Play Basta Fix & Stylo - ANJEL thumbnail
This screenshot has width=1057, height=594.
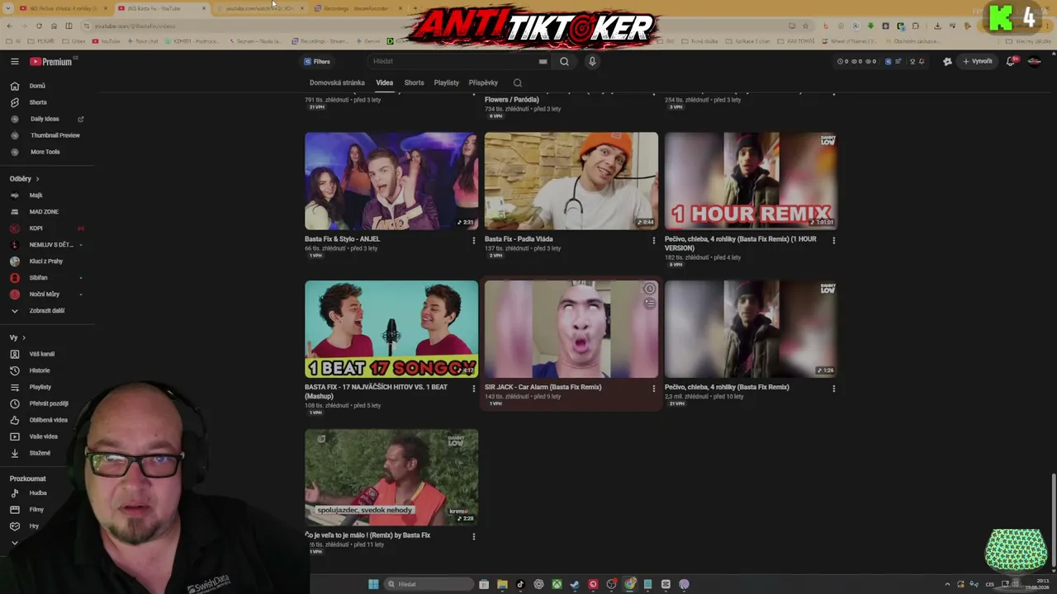(391, 181)
